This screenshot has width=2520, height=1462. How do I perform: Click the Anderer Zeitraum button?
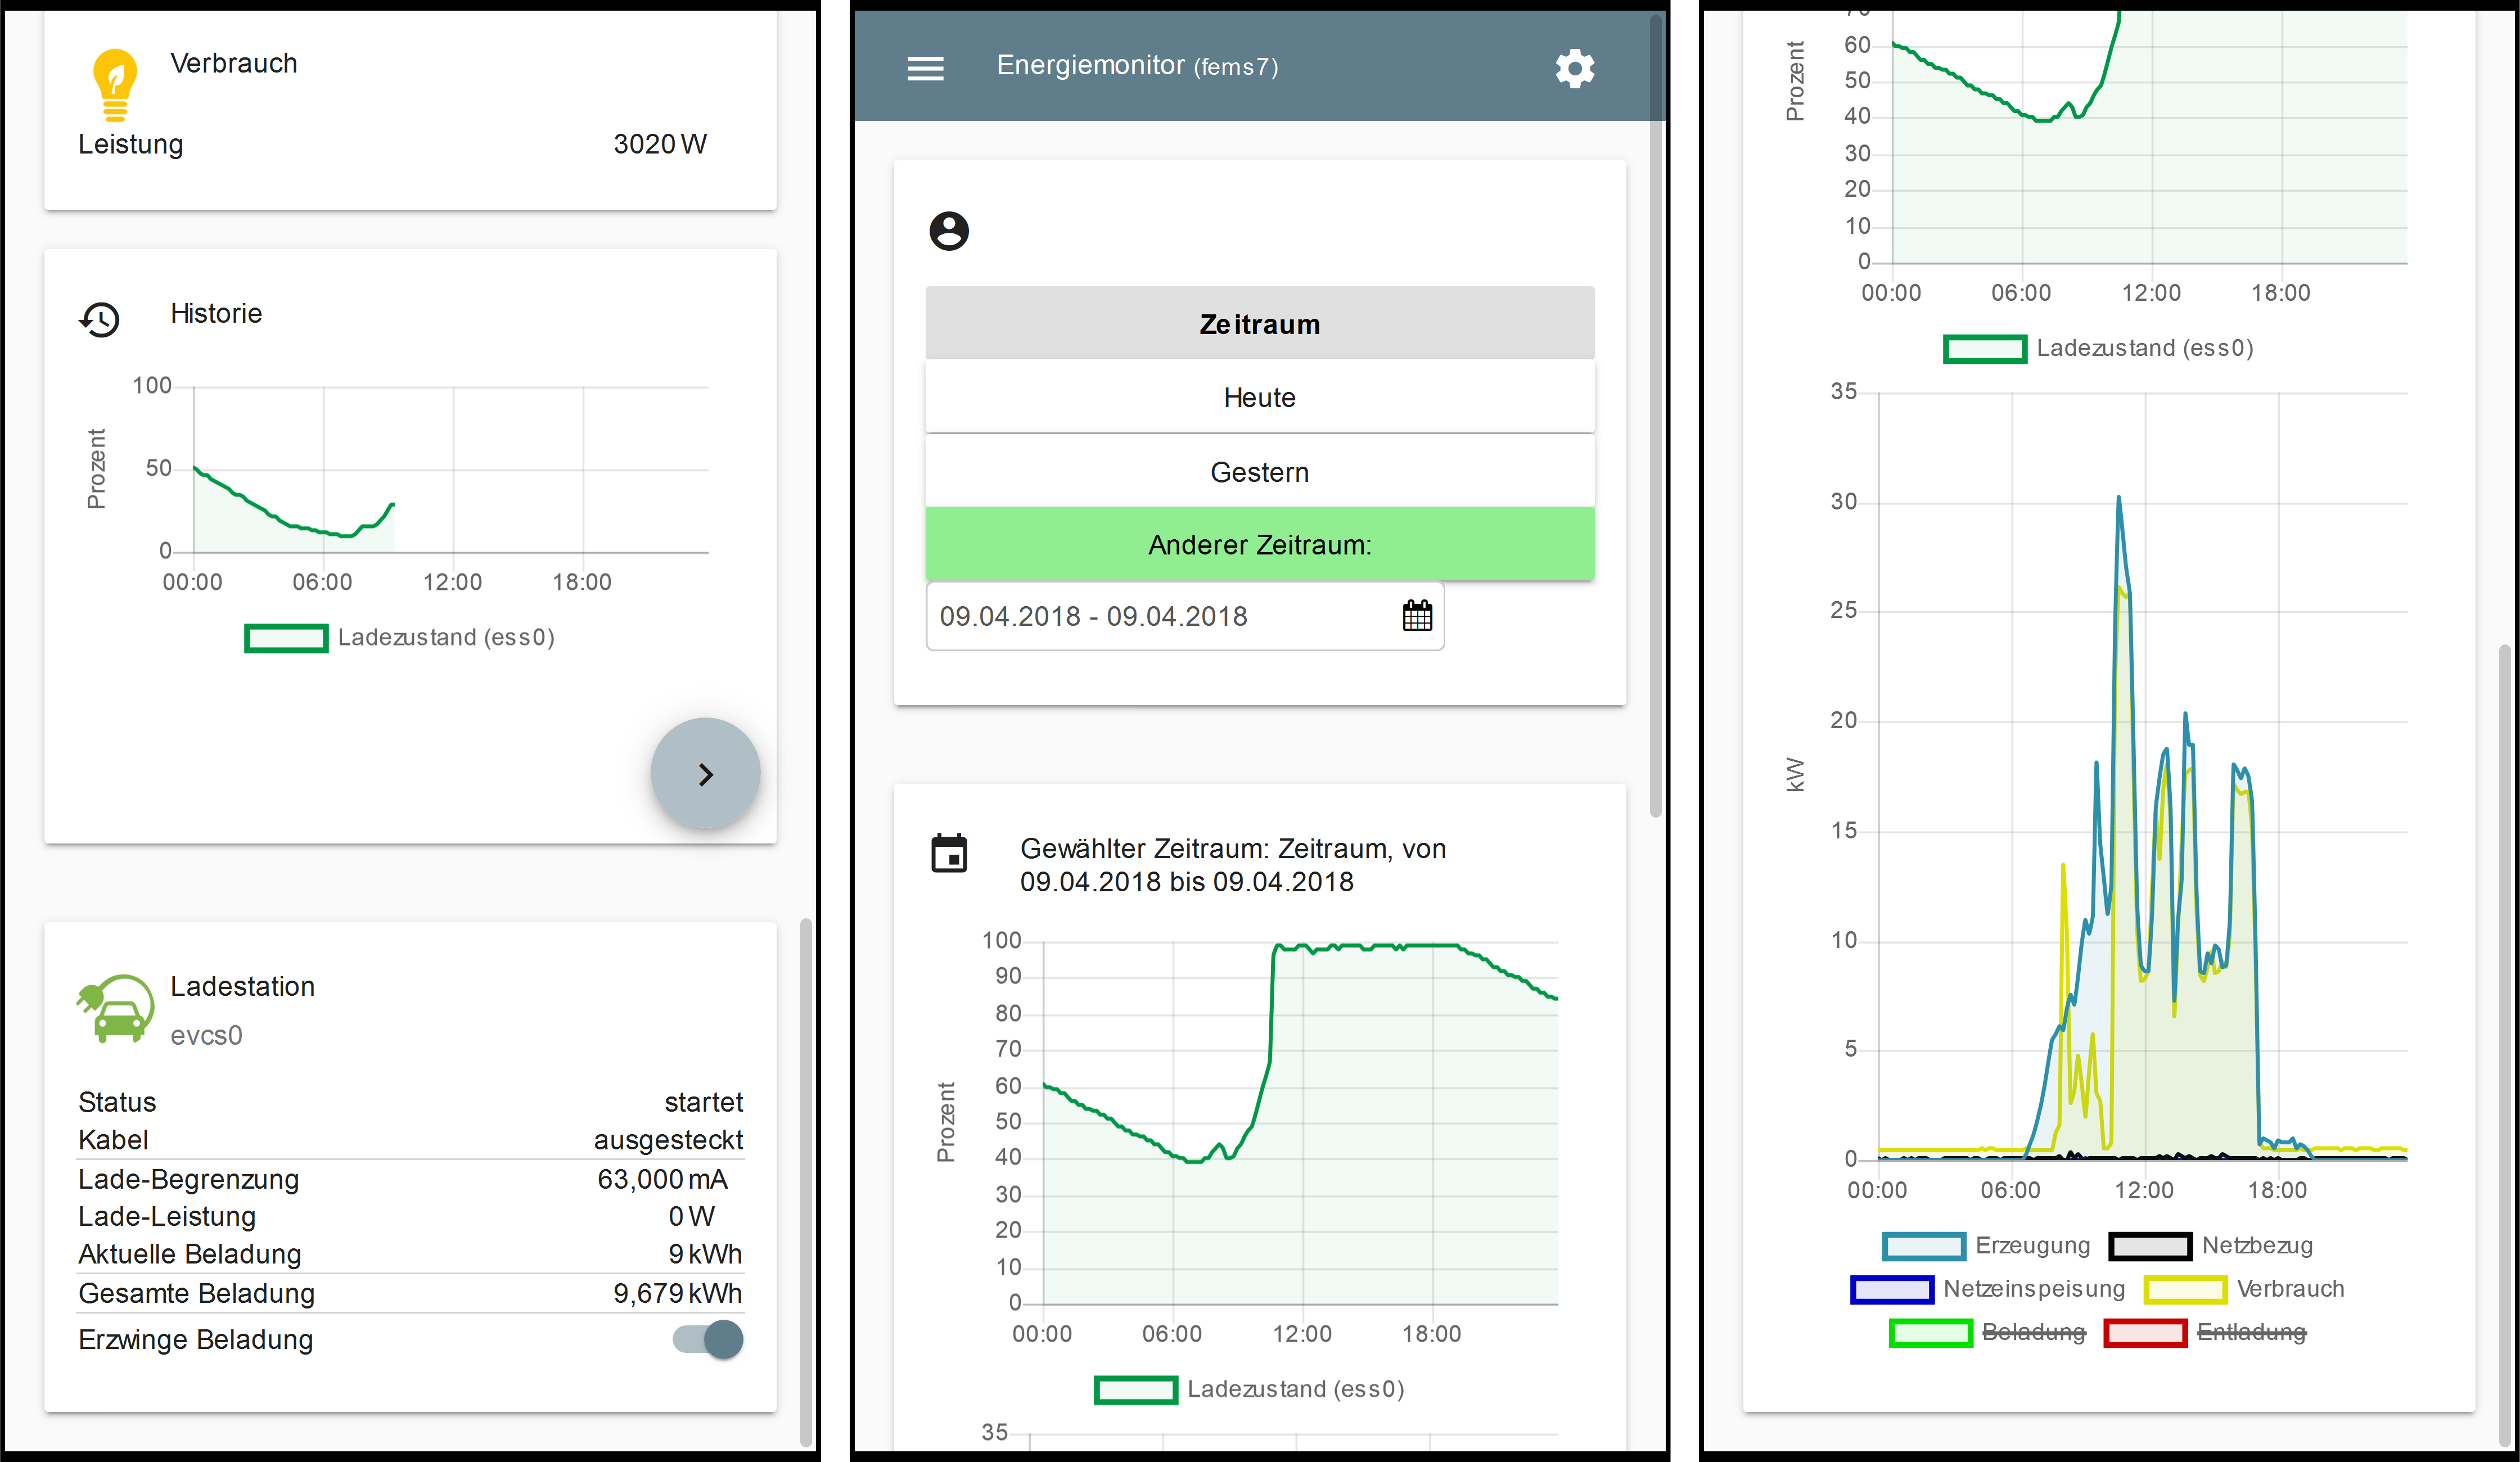pyautogui.click(x=1259, y=545)
